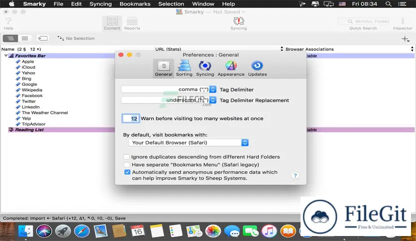Select the Wikipedia bookmark
The height and width of the screenshot is (241, 416).
pyautogui.click(x=32, y=90)
